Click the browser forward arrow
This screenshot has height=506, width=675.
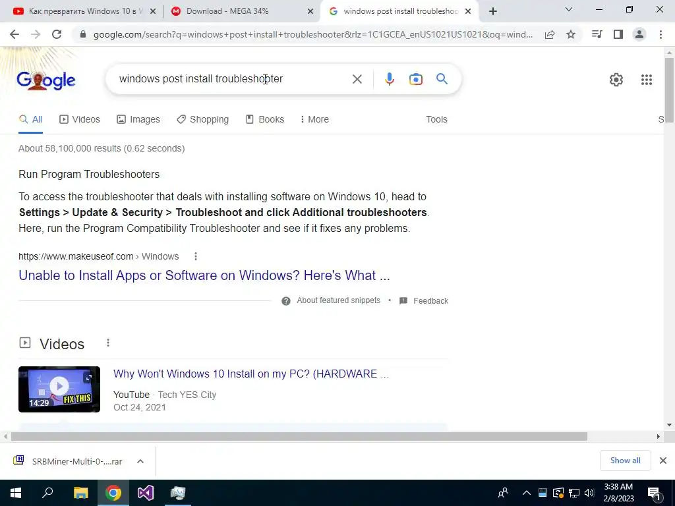tap(36, 34)
